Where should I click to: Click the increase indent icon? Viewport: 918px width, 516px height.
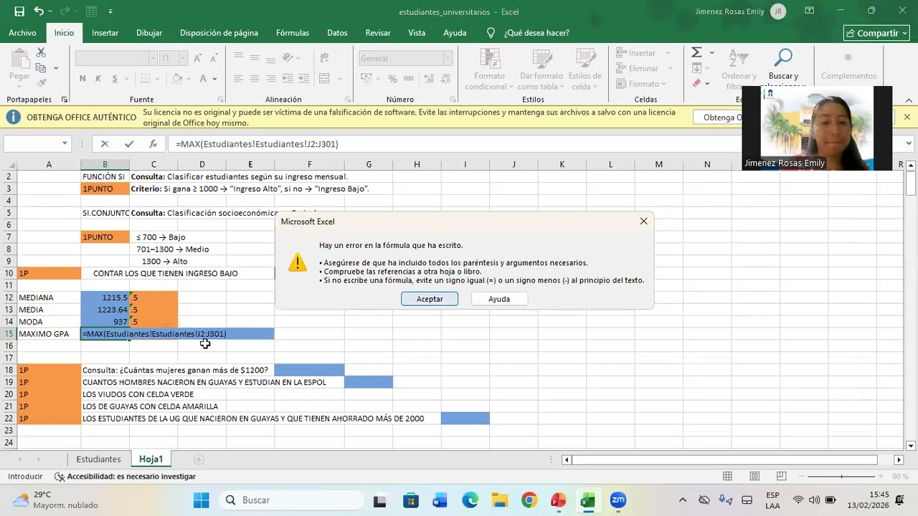coord(304,79)
